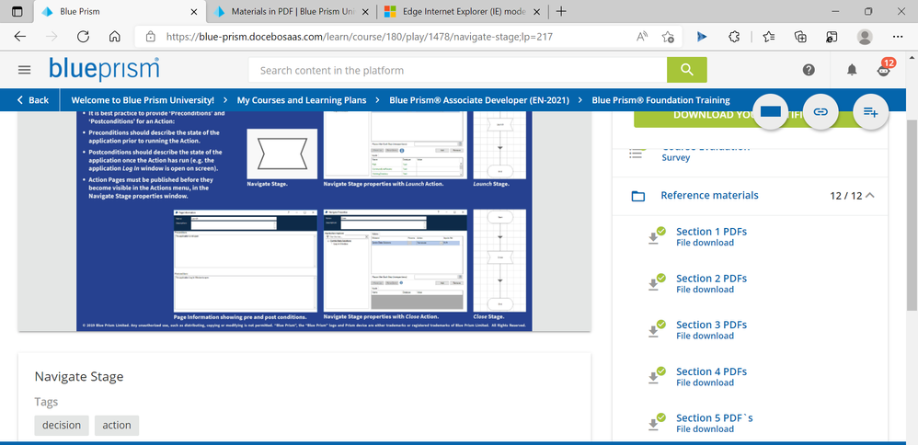Viewport: 918px width, 445px height.
Task: Click the blue rectangle round button
Action: pyautogui.click(x=771, y=111)
